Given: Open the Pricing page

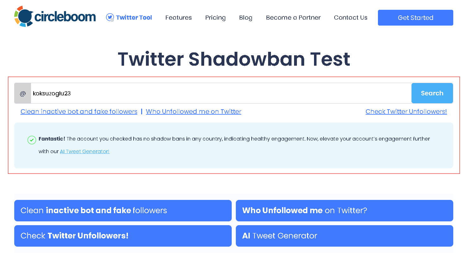Looking at the screenshot, I should click(215, 18).
